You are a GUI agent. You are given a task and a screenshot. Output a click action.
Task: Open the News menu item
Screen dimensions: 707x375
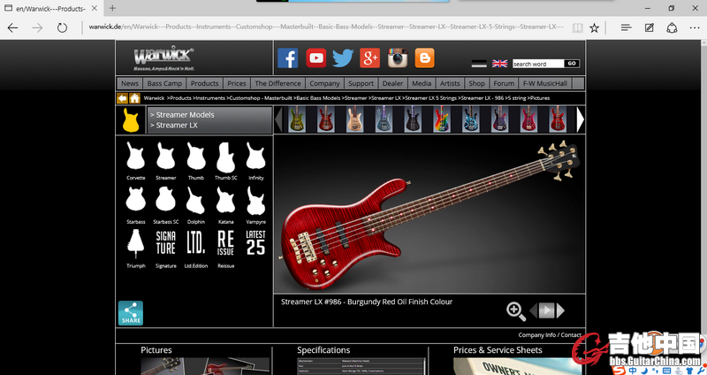[x=130, y=83]
